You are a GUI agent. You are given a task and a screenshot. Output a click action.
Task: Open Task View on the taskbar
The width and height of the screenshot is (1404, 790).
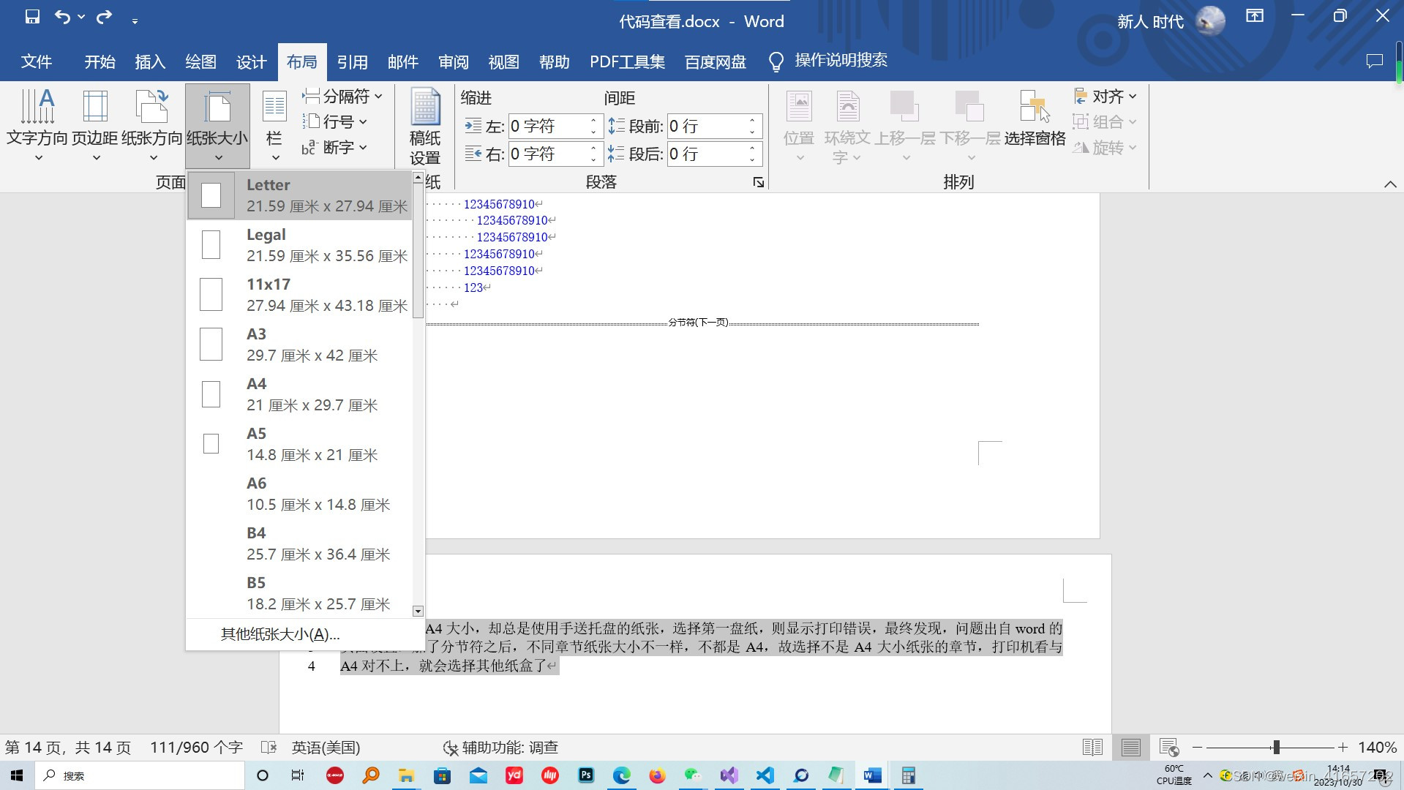point(298,775)
